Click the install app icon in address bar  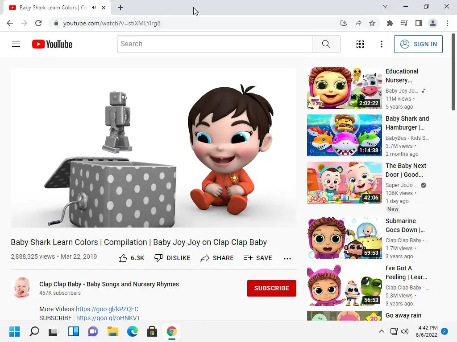click(344, 23)
